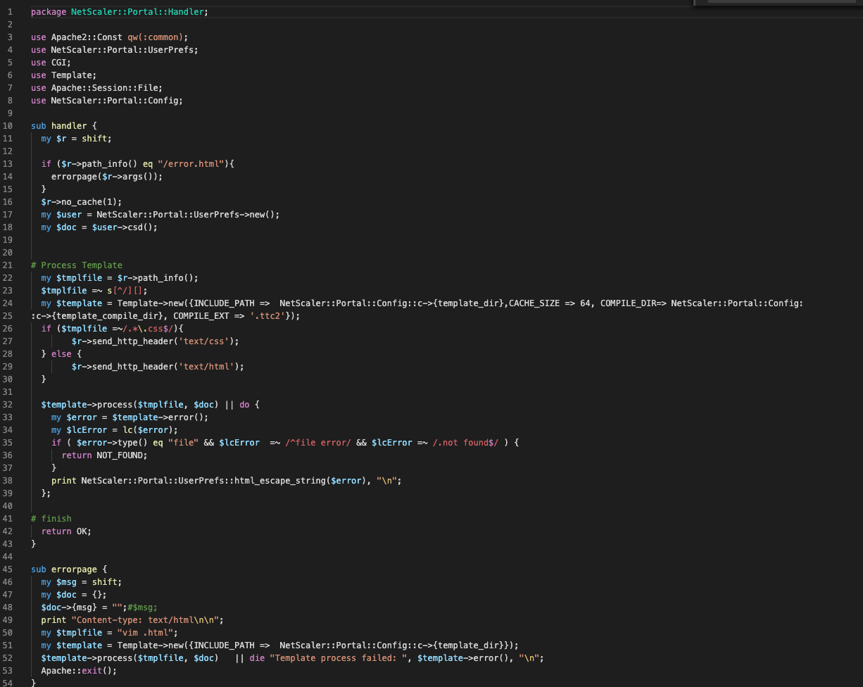Click the 'do' keyword on line 32

pyautogui.click(x=244, y=405)
